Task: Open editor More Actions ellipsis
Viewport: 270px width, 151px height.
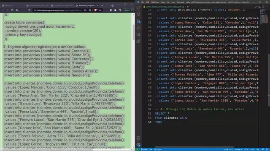Action: (x=267, y=7)
